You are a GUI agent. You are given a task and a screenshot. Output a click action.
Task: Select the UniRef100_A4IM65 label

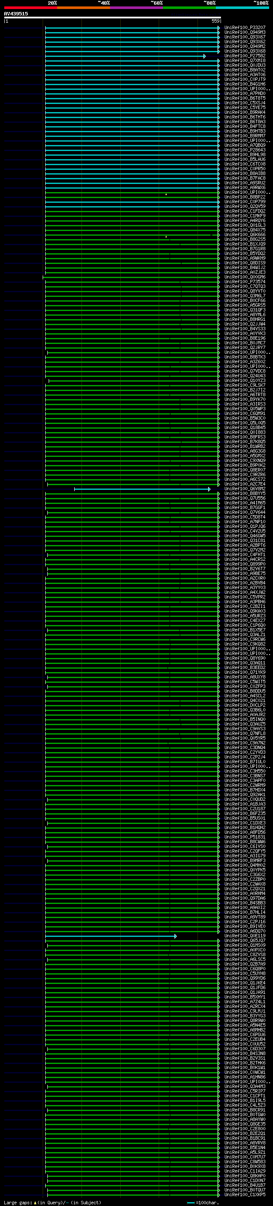click(244, 503)
